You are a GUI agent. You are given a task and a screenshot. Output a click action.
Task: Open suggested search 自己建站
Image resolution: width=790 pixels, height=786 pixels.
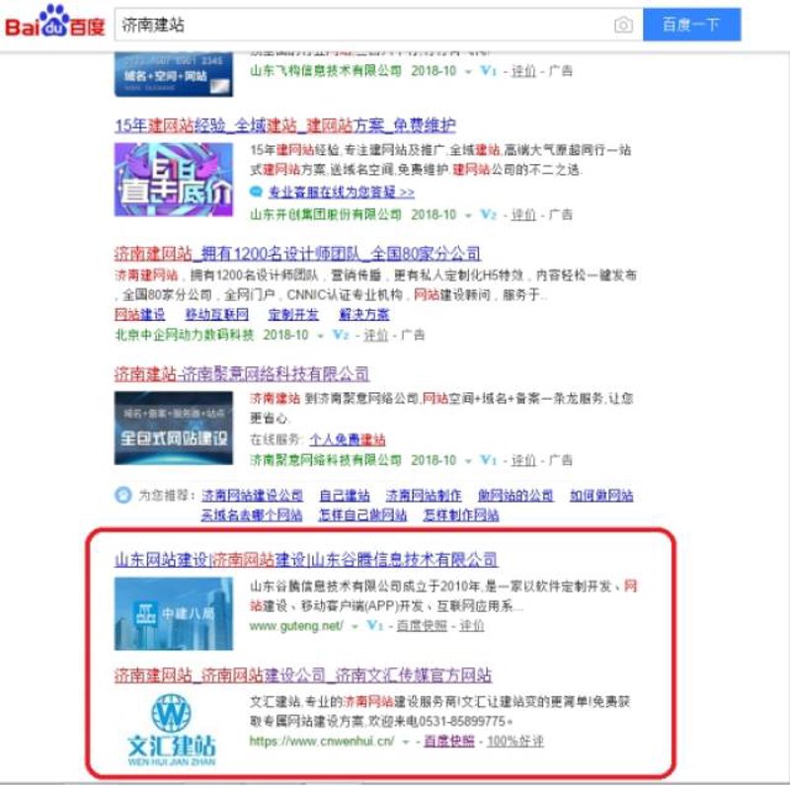(x=345, y=496)
